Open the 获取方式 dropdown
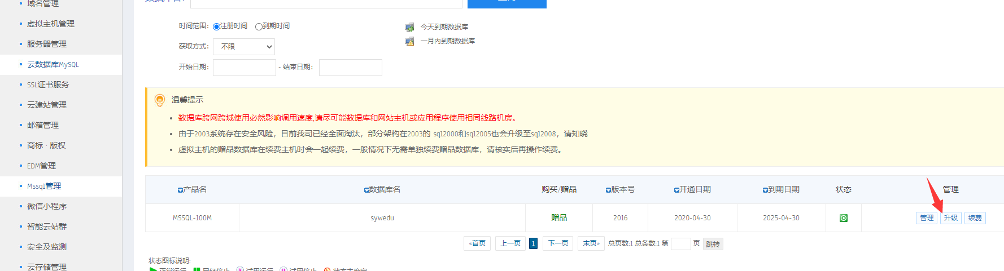 point(244,47)
